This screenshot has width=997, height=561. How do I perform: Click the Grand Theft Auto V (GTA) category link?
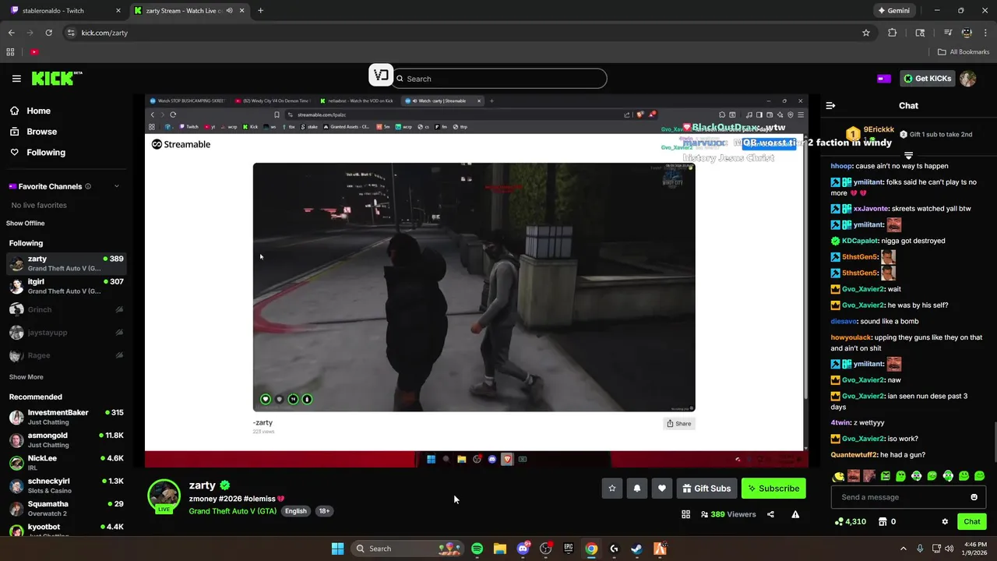pyautogui.click(x=233, y=511)
